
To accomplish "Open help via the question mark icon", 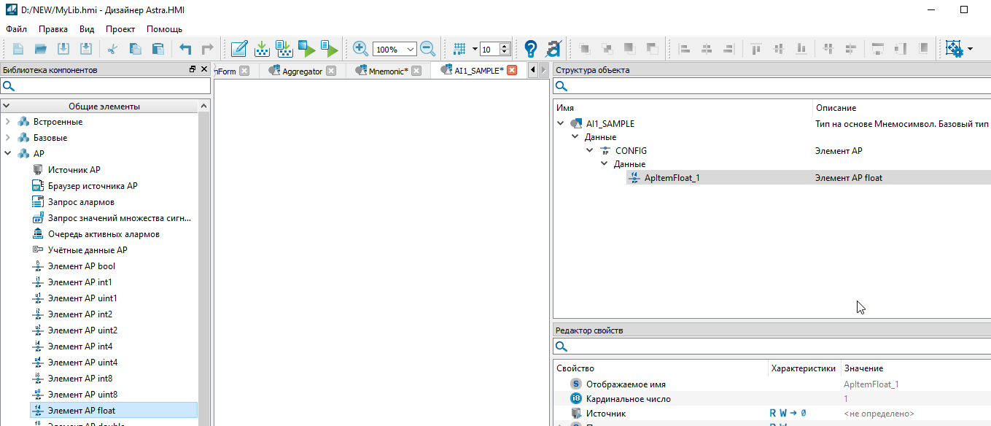I will click(531, 49).
